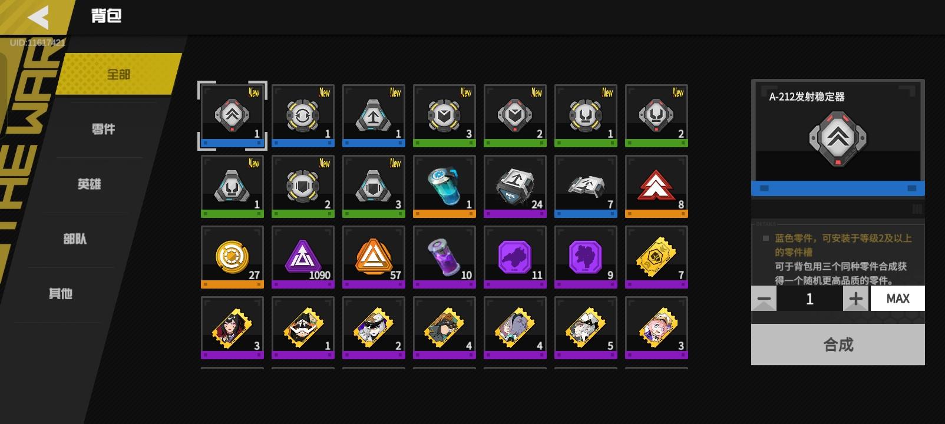Viewport: 945px width, 424px height.
Task: Switch to the 部队 category tab
Action: pos(75,238)
